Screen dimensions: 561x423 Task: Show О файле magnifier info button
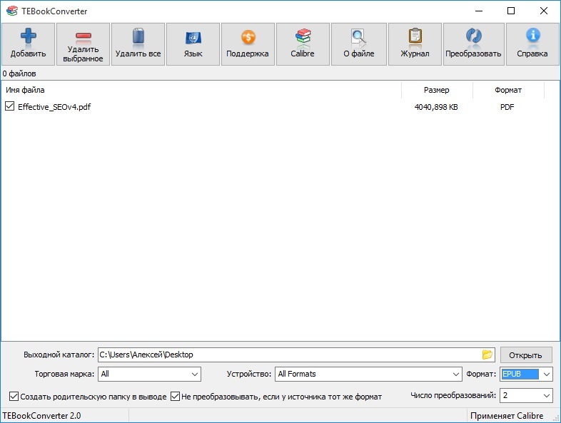(359, 44)
